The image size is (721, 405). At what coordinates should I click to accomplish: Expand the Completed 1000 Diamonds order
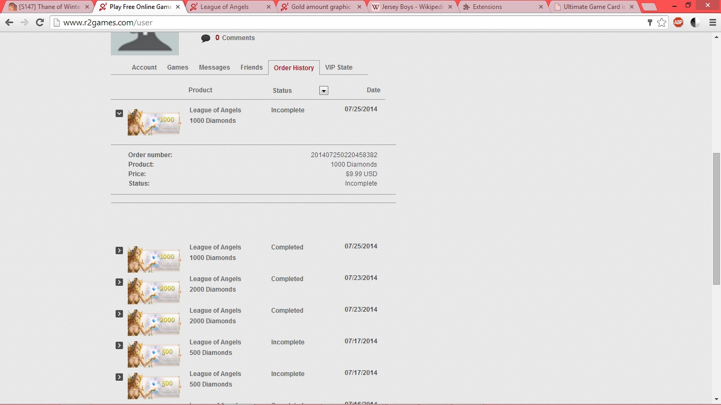(x=119, y=250)
